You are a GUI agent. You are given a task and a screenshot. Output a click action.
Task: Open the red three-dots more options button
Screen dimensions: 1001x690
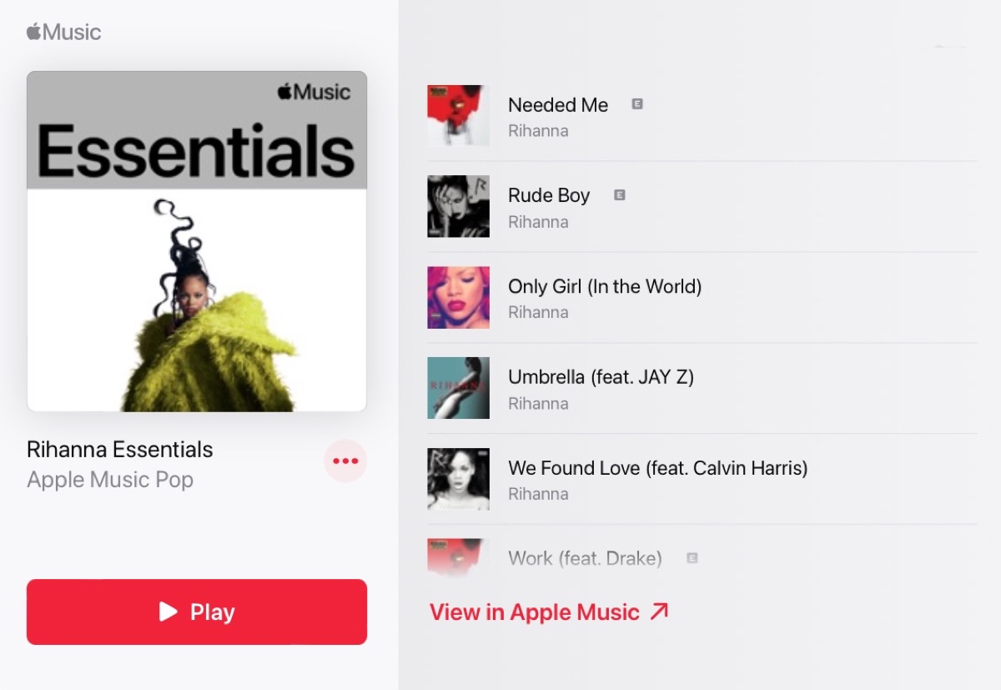[x=345, y=461]
